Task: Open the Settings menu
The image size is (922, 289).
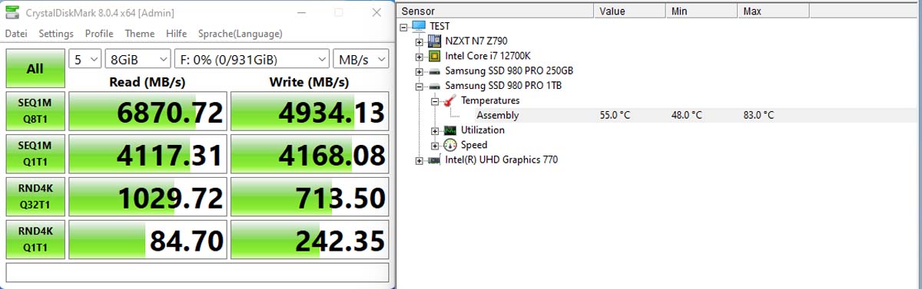Action: [x=56, y=34]
